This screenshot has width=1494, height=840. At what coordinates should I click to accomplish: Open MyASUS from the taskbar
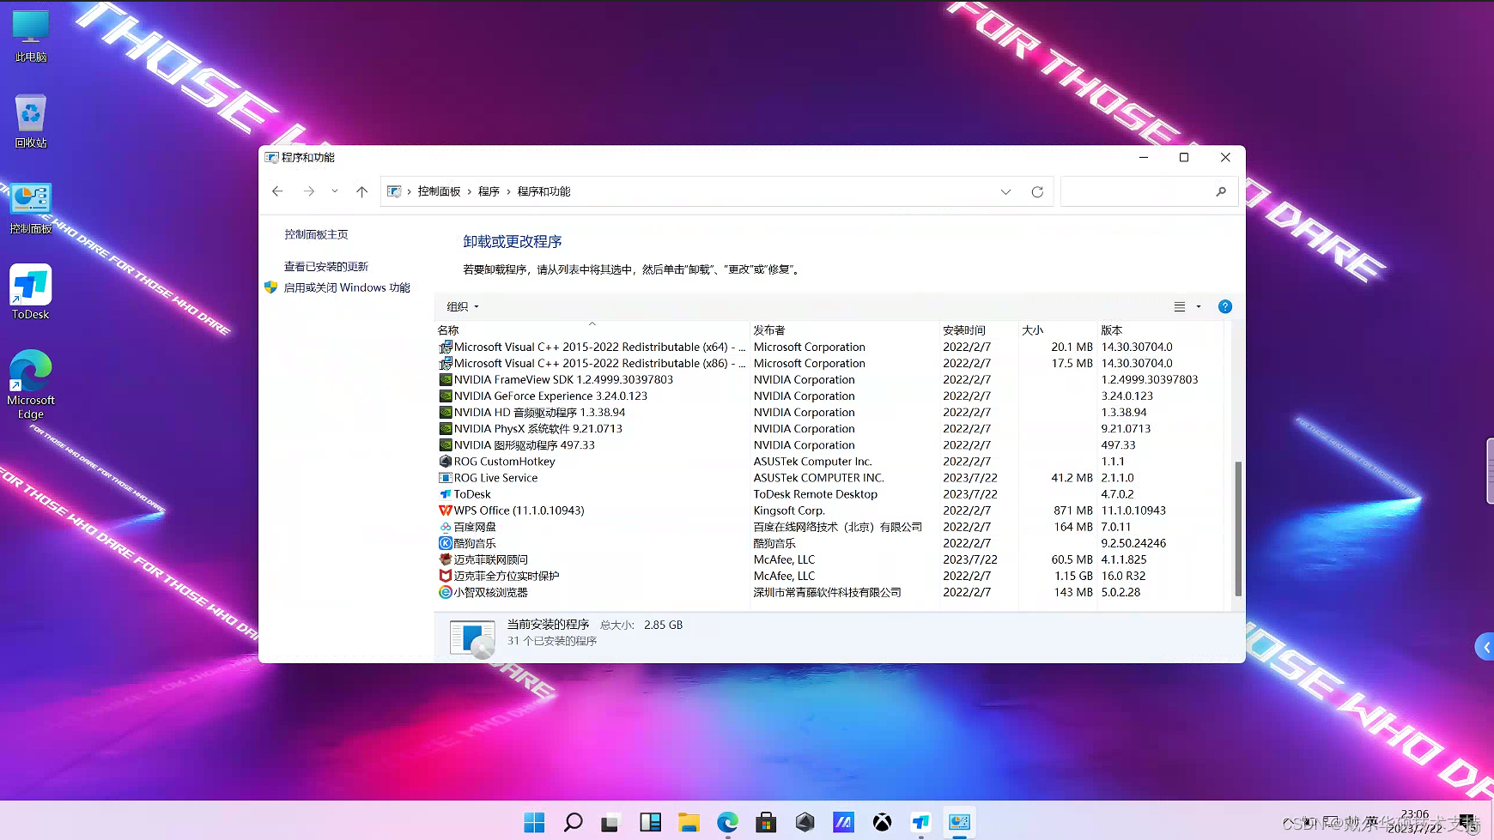(843, 822)
